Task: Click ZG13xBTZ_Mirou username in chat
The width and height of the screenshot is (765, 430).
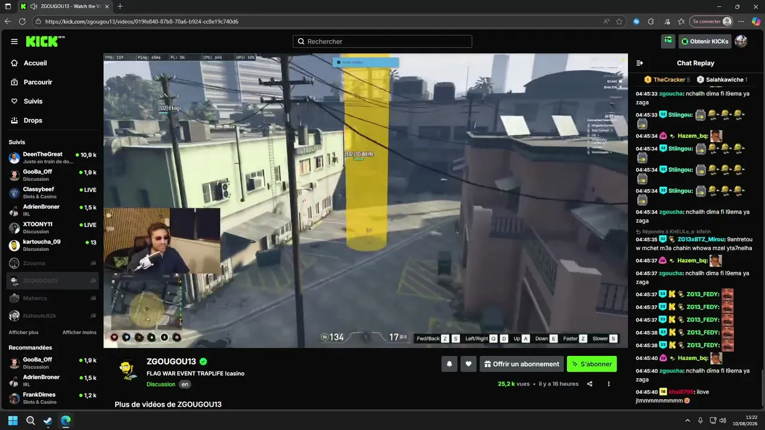Action: 699,239
